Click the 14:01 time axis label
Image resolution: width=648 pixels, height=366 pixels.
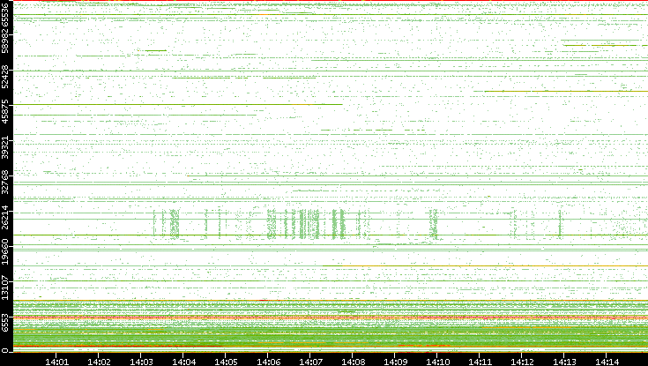pyautogui.click(x=56, y=361)
